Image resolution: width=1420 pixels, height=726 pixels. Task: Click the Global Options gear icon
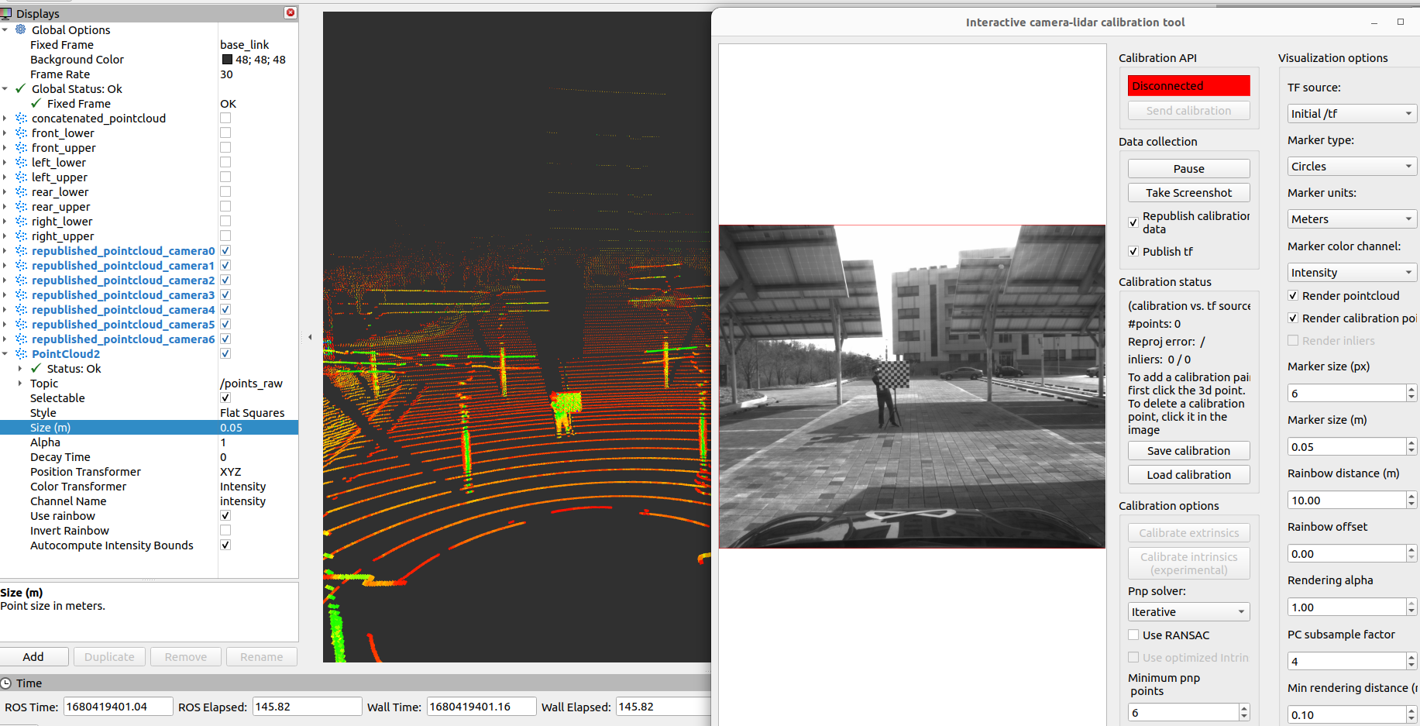pos(21,29)
